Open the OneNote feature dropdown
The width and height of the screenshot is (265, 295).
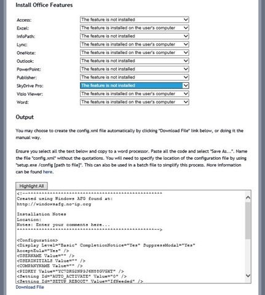(135, 52)
